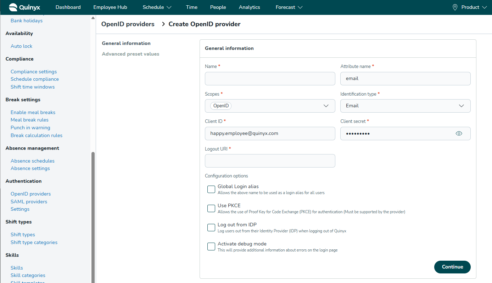Enable Activate debug mode checkbox
This screenshot has height=283, width=492.
[211, 247]
